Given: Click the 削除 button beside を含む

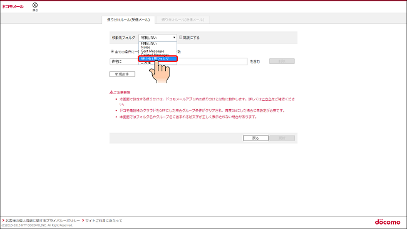Looking at the screenshot, I should point(282,61).
